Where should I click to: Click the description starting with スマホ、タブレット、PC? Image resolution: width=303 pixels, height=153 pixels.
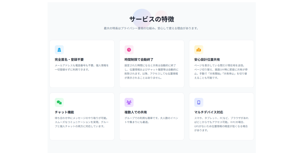coord(221,124)
